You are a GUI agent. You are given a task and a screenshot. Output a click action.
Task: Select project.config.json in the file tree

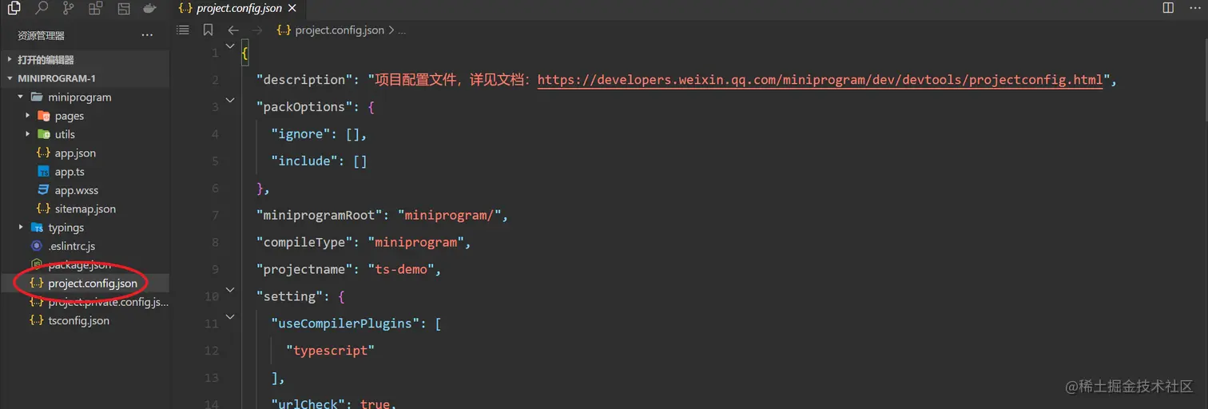point(85,284)
